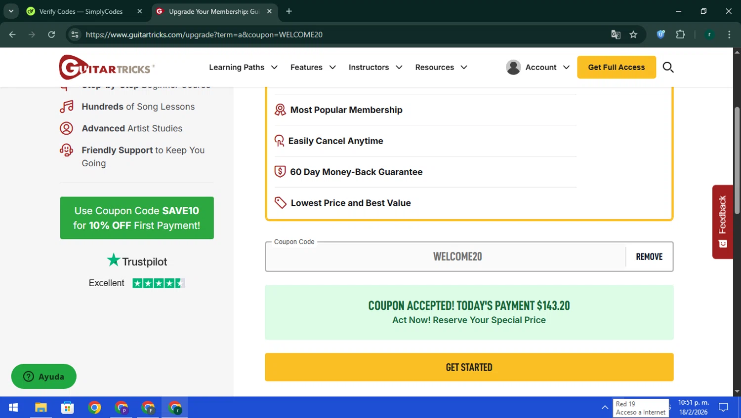This screenshot has height=418, width=741.
Task: Remove the WELCOME20 coupon
Action: (649, 257)
